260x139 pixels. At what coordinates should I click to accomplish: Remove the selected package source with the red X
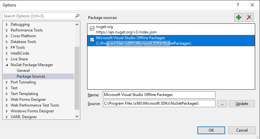(x=249, y=17)
